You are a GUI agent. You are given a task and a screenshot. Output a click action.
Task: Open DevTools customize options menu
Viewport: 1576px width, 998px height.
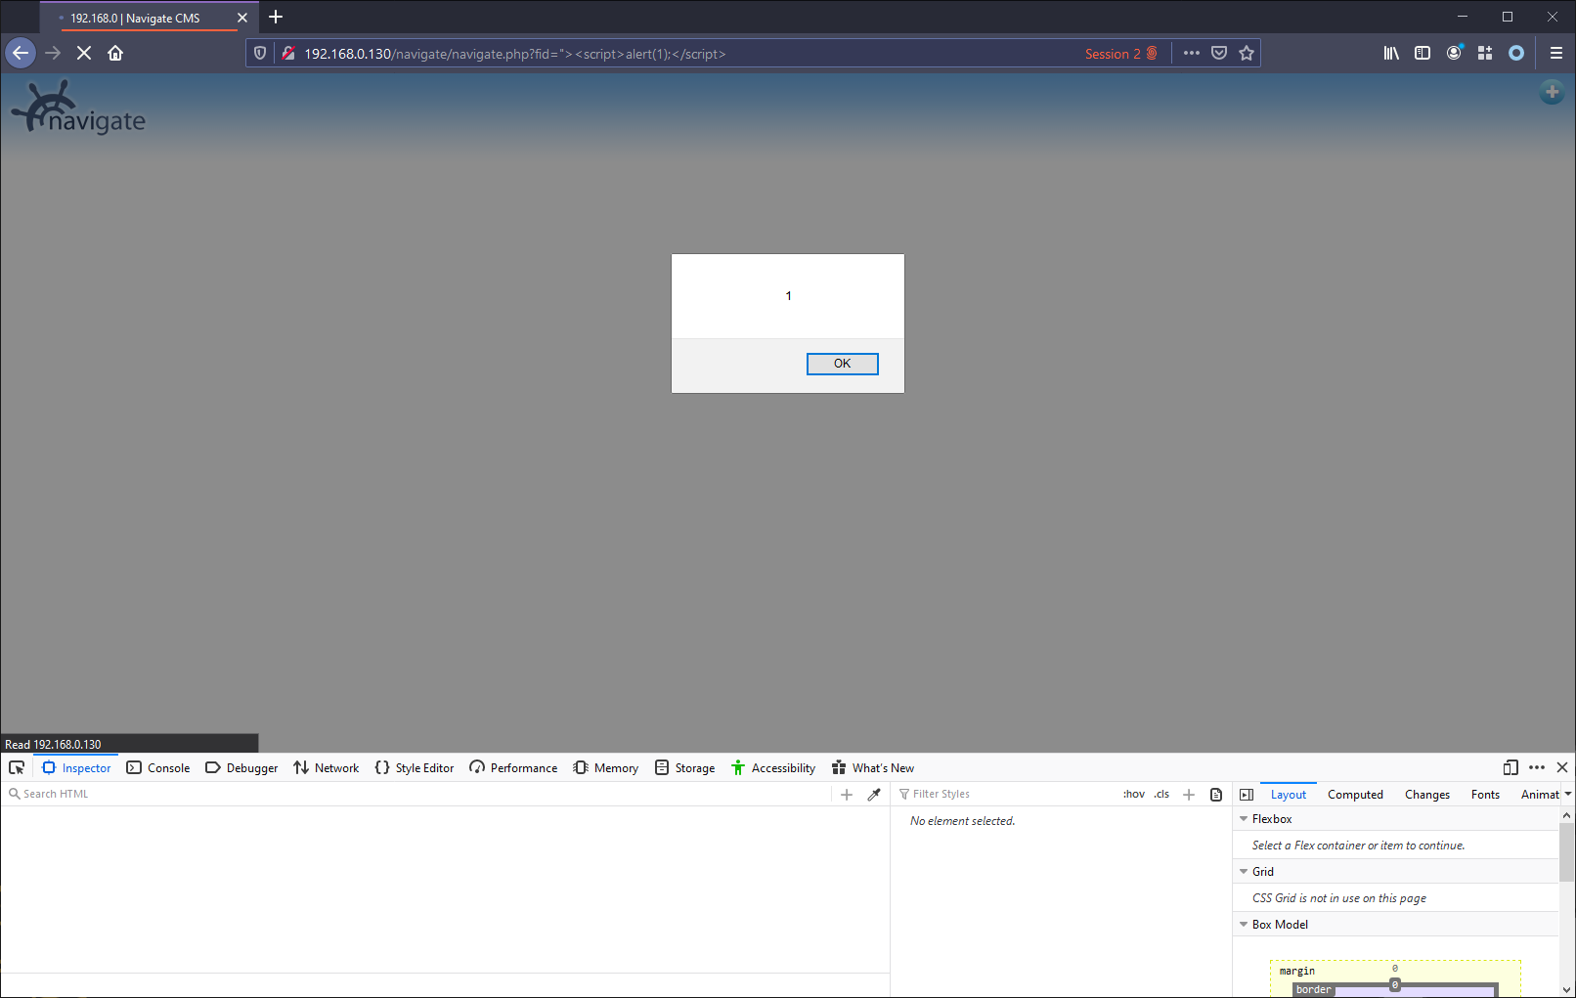1537,767
